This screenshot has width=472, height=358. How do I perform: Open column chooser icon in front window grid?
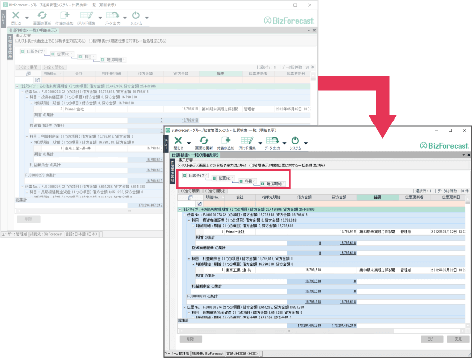tap(190, 197)
